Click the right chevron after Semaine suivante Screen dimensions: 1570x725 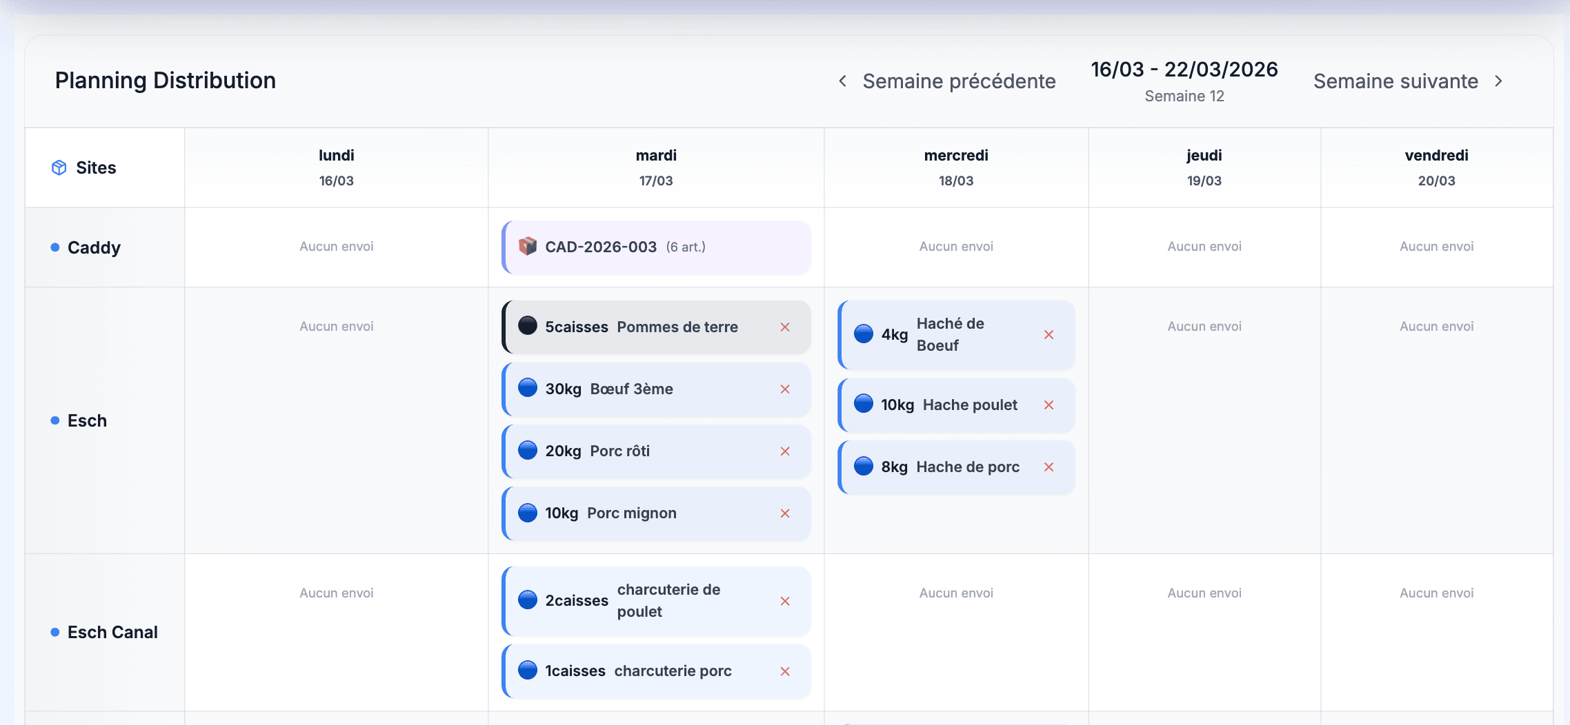pos(1498,81)
